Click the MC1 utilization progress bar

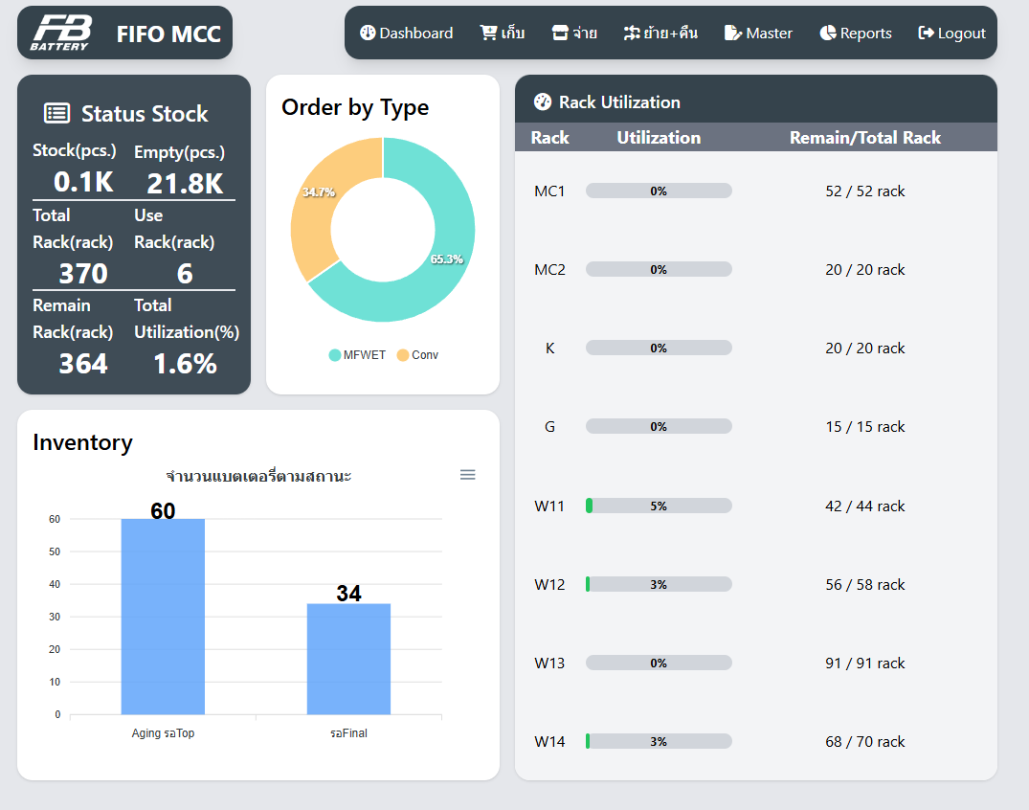click(x=659, y=191)
